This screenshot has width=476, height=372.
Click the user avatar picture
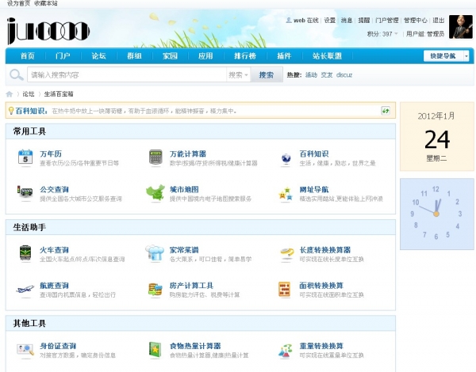[x=461, y=27]
